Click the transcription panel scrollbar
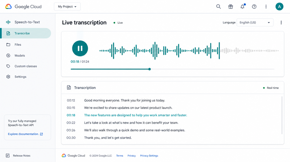Screen dimensions: 290x162 282,115
